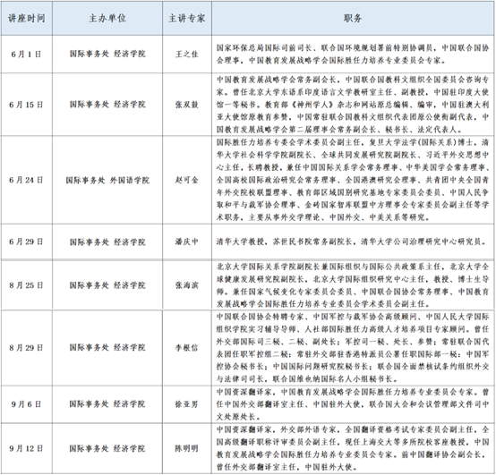496x475 pixels.
Task: Select the 8月29日 date cell
Action: [x=27, y=348]
